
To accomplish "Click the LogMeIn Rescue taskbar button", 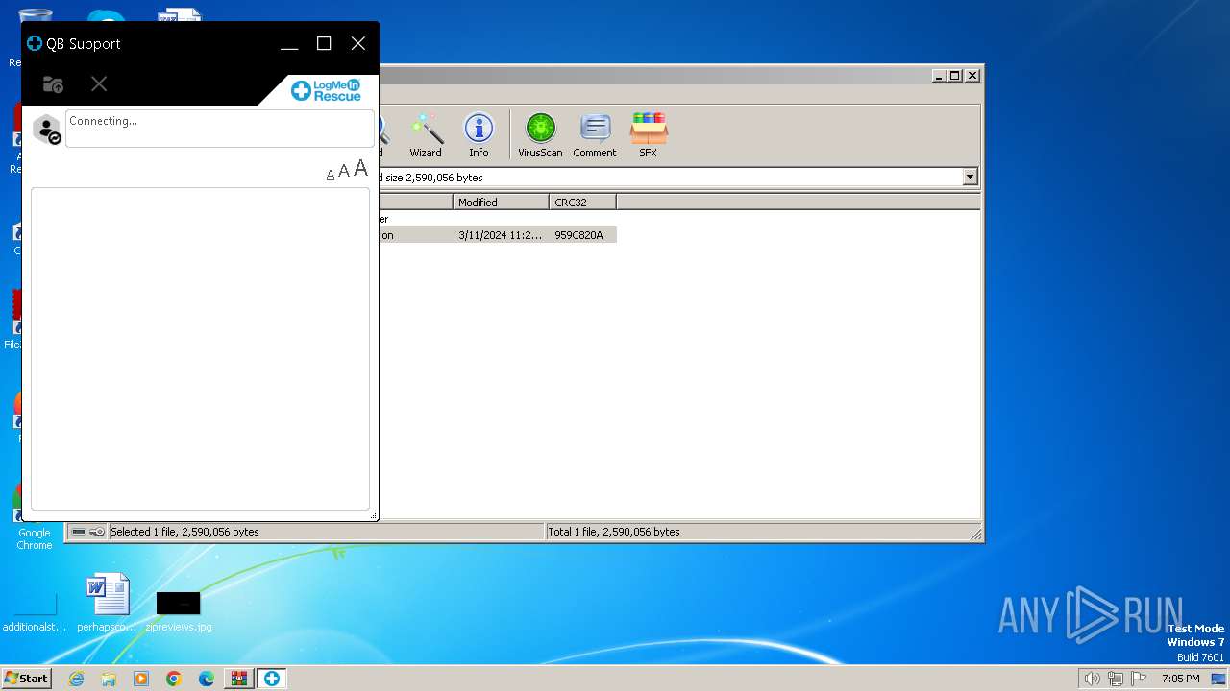I will [272, 679].
